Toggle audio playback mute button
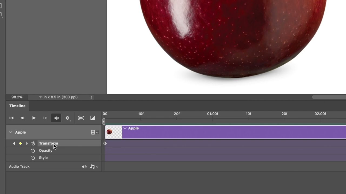This screenshot has height=194, width=346. coord(56,118)
